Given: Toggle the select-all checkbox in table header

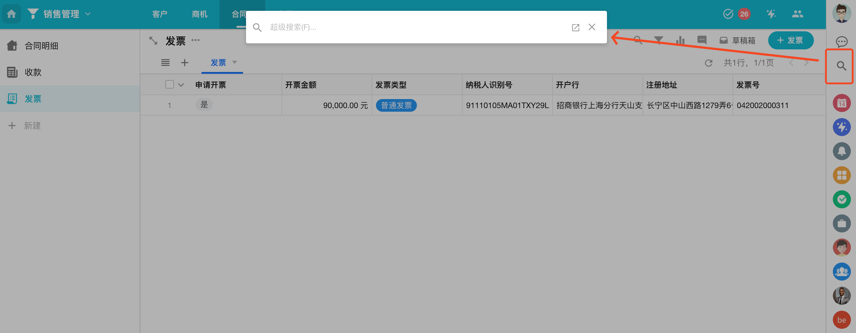Looking at the screenshot, I should tap(169, 85).
